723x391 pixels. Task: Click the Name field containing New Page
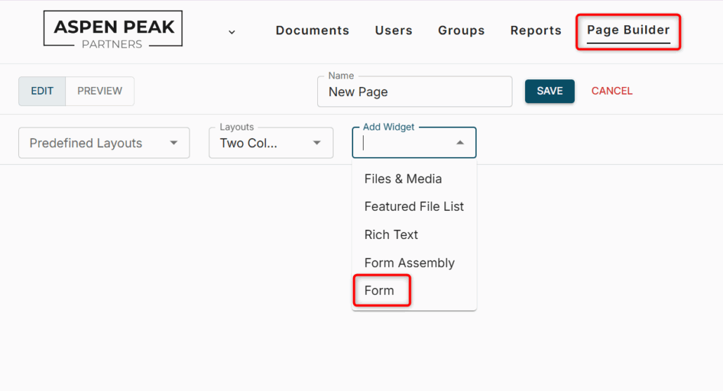point(414,92)
